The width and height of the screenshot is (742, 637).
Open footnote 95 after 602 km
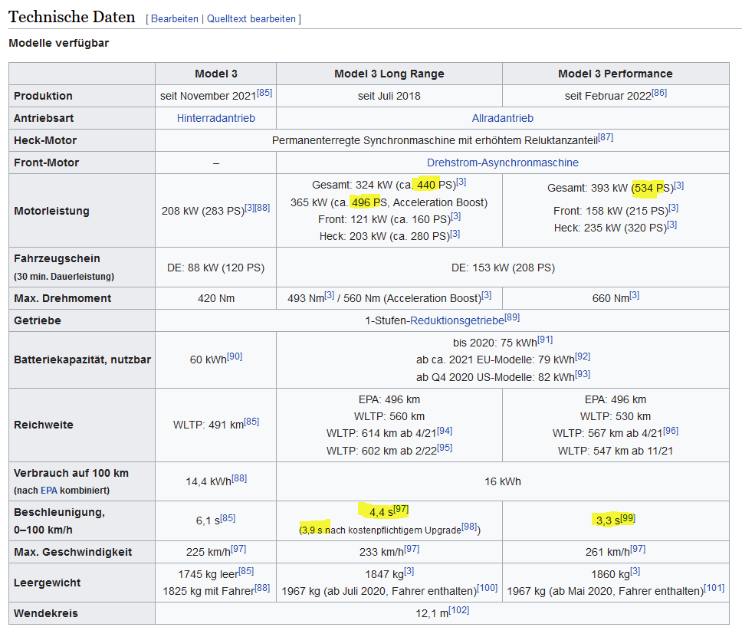pyautogui.click(x=445, y=447)
